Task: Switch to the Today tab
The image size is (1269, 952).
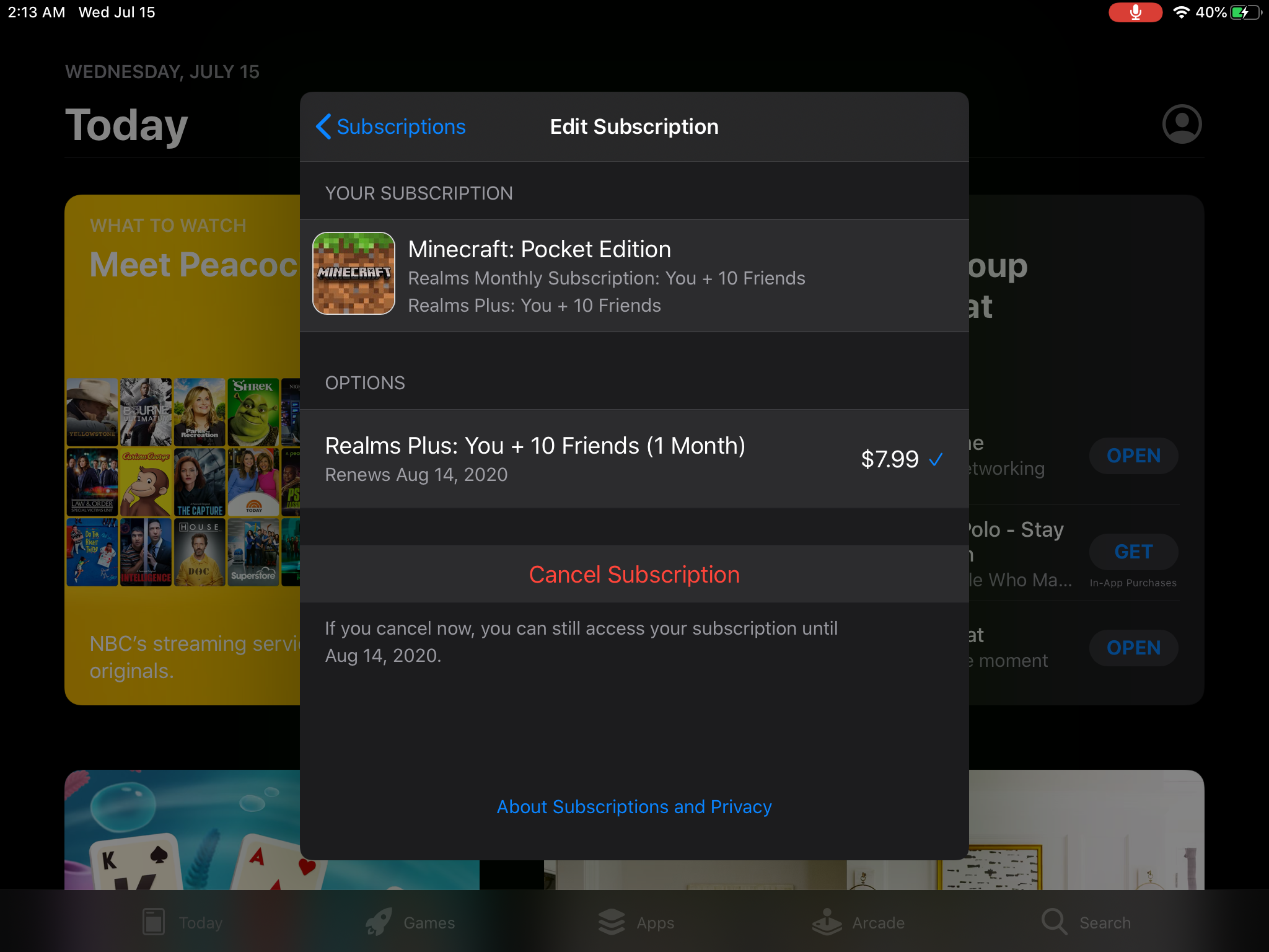Action: tap(182, 922)
